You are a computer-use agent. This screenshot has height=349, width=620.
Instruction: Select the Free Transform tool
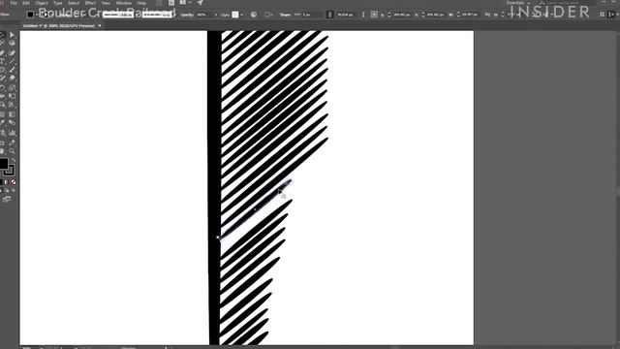point(12,96)
